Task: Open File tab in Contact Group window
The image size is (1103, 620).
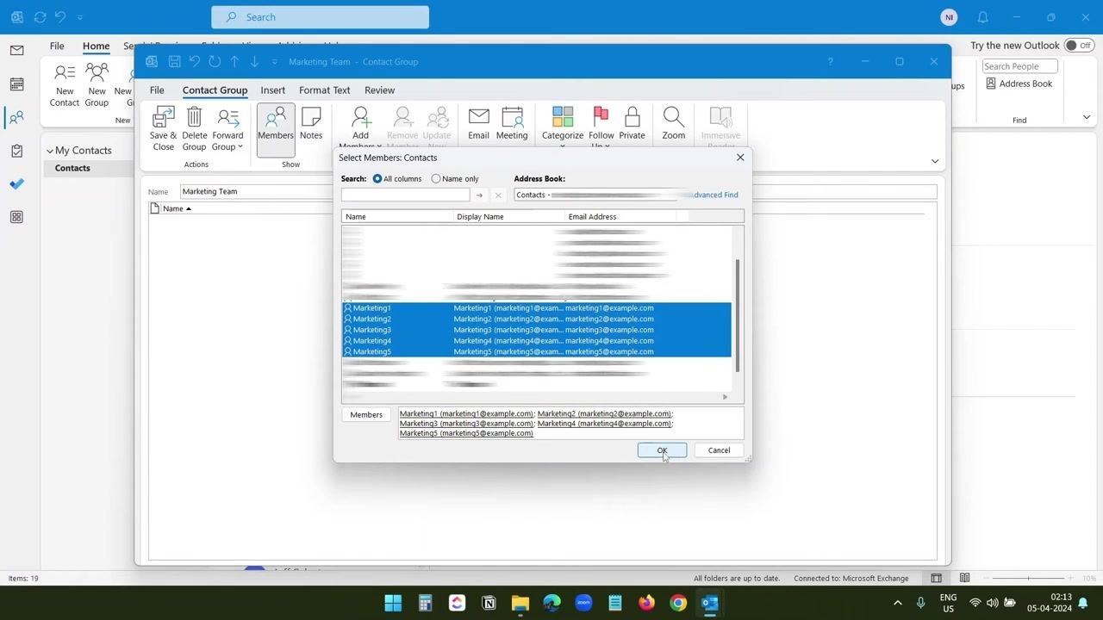Action: pyautogui.click(x=157, y=90)
